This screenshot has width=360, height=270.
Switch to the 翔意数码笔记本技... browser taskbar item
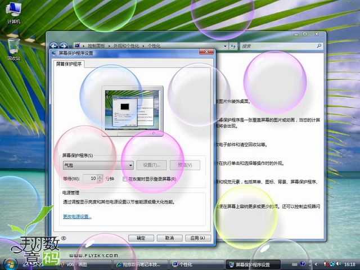click(141, 265)
